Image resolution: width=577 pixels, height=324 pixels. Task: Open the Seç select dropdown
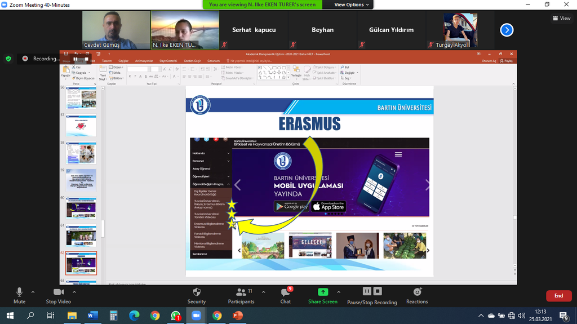[346, 78]
